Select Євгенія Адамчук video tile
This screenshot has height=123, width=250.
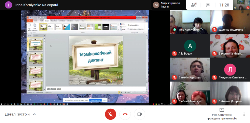pos(190,70)
